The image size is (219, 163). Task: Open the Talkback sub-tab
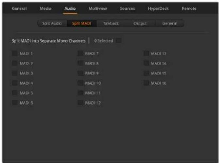(111, 23)
